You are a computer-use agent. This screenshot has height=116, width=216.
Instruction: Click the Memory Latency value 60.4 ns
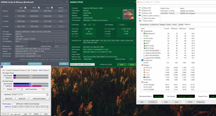61,11
